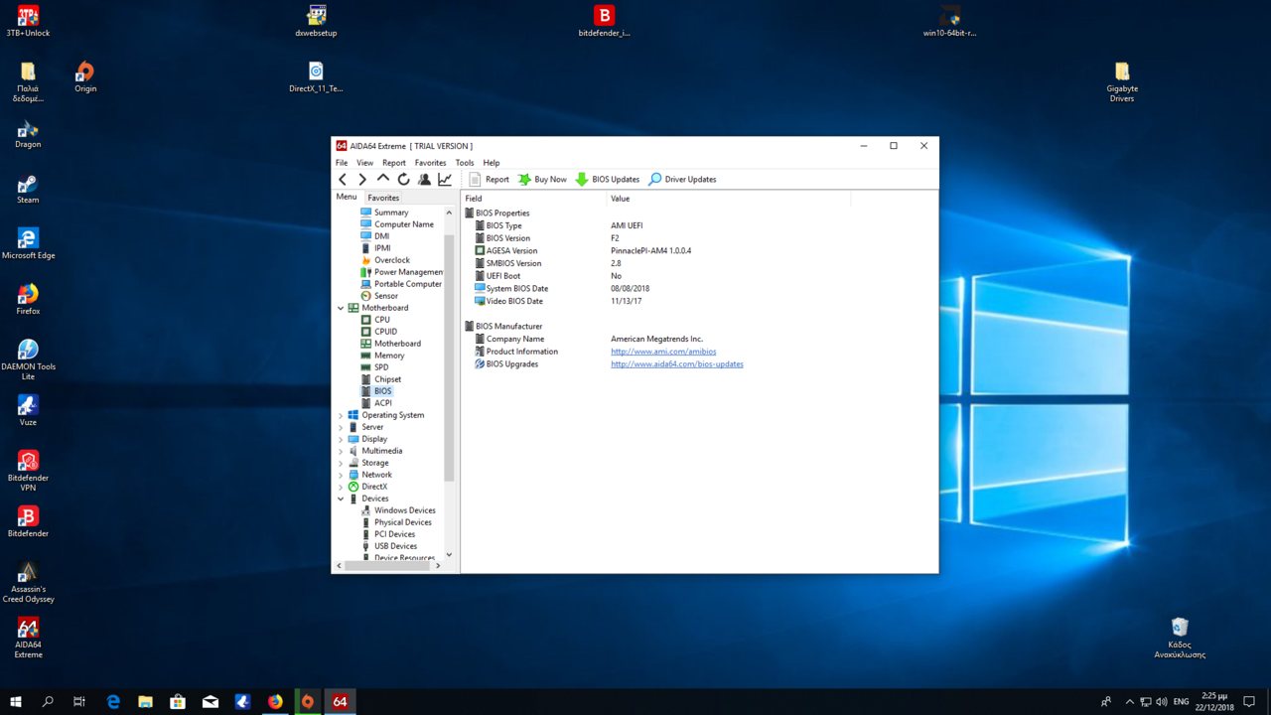Screen dimensions: 1271x715
Task: Expand the Storage tree node
Action: tap(341, 463)
